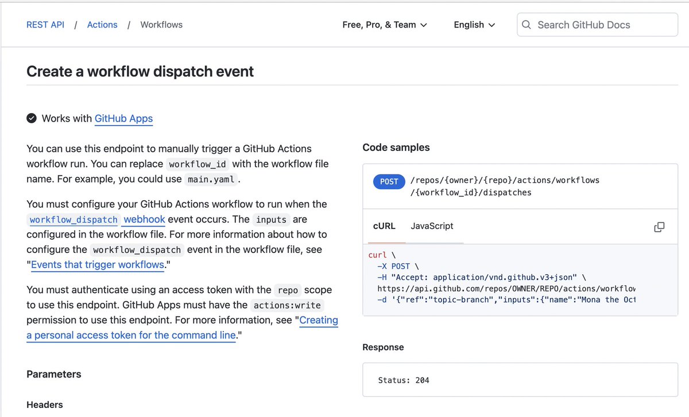Click the Response heading
The height and width of the screenshot is (417, 689).
[383, 347]
